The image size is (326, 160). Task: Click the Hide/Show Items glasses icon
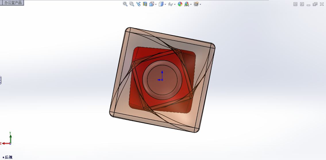(171, 4)
